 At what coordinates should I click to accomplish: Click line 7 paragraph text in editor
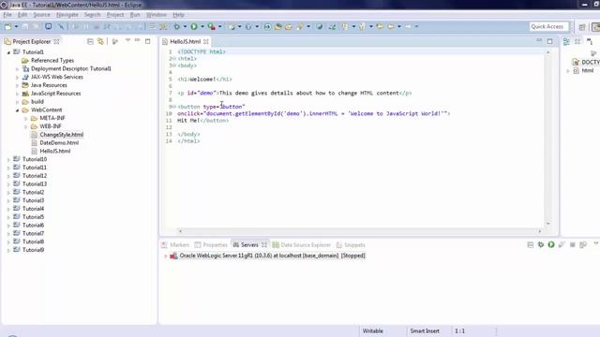[309, 93]
